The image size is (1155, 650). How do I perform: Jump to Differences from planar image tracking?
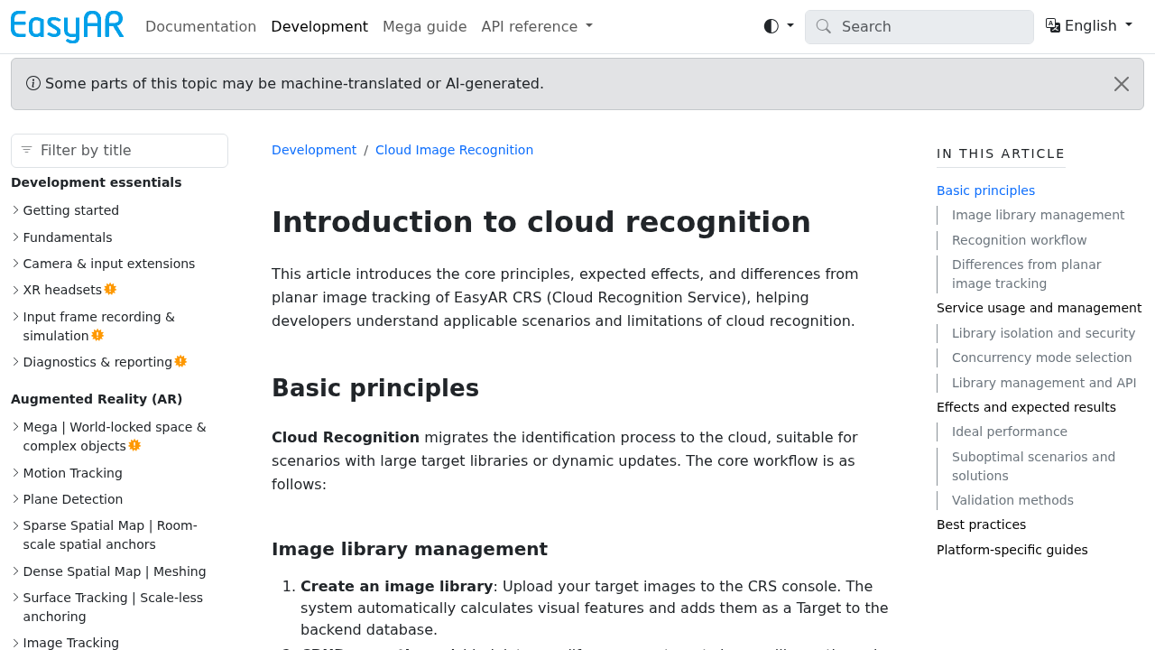pos(1027,274)
